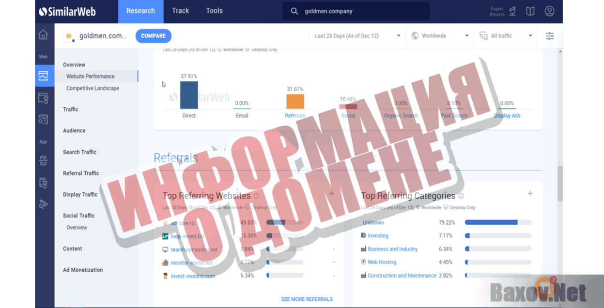Screen dimensions: 604x308
Task: Open Business and Industry category link
Action: [392, 249]
